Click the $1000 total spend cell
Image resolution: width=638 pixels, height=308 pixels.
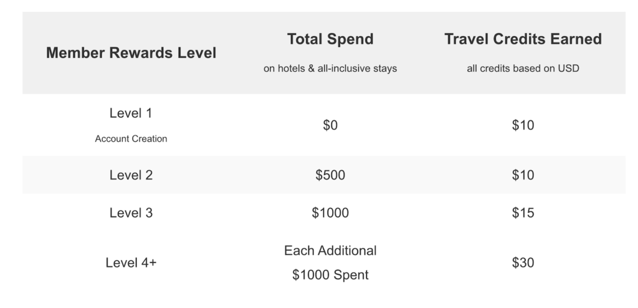[x=330, y=213]
